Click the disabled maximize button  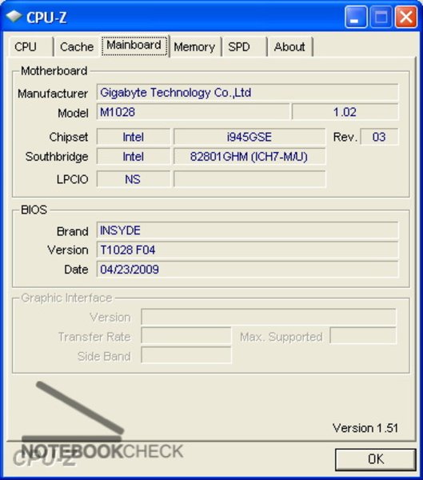pos(381,17)
